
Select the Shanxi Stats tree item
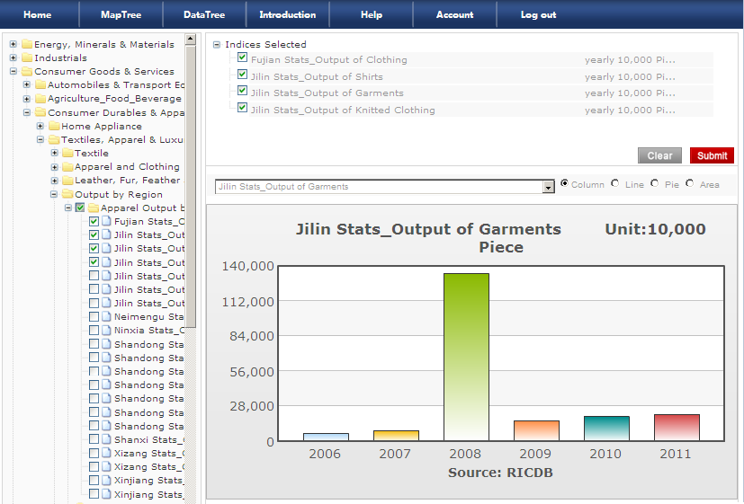(148, 439)
